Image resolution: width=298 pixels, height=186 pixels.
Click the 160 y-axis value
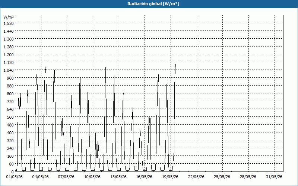pos(10,156)
